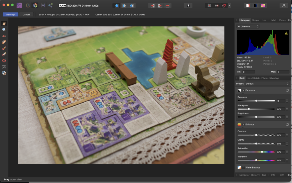Toggle the right studio panel visibility

255,6
